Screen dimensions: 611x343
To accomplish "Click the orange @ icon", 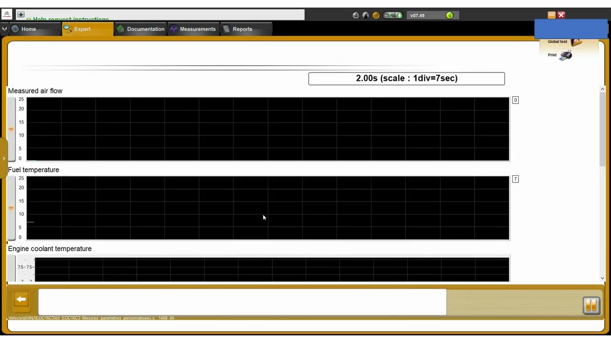I will point(376,15).
